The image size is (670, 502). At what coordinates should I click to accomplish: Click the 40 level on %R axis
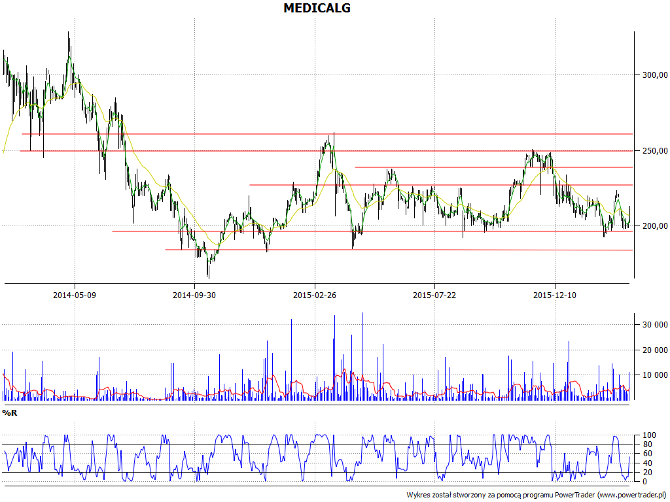coord(647,463)
